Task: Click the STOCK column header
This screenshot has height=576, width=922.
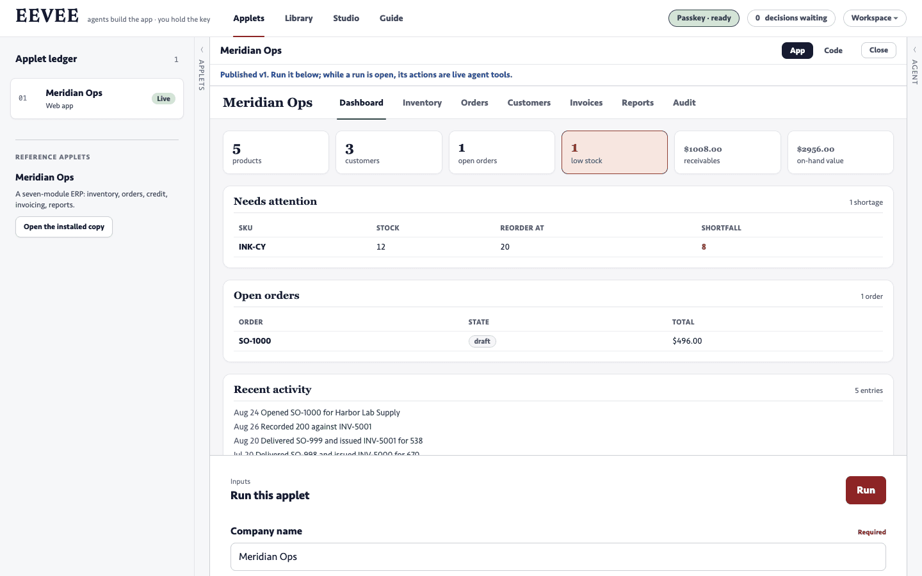Action: (388, 228)
